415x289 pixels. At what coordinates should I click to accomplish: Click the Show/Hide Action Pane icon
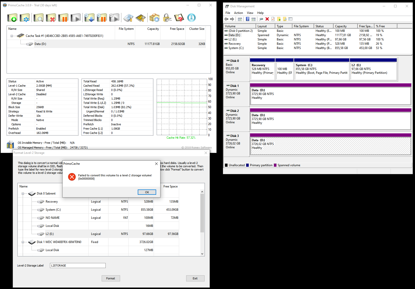click(253, 19)
